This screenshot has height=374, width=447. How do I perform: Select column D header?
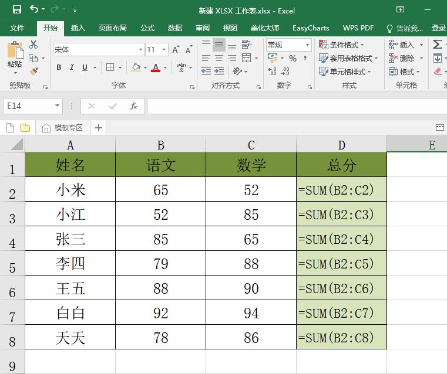coord(341,145)
